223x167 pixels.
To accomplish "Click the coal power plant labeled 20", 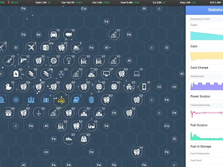I will click(84, 113).
